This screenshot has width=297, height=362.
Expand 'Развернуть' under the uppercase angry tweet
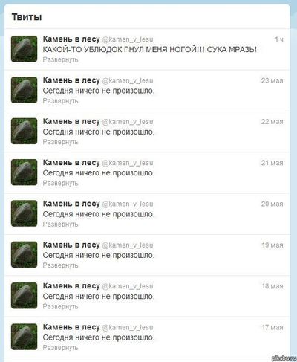pyautogui.click(x=60, y=59)
